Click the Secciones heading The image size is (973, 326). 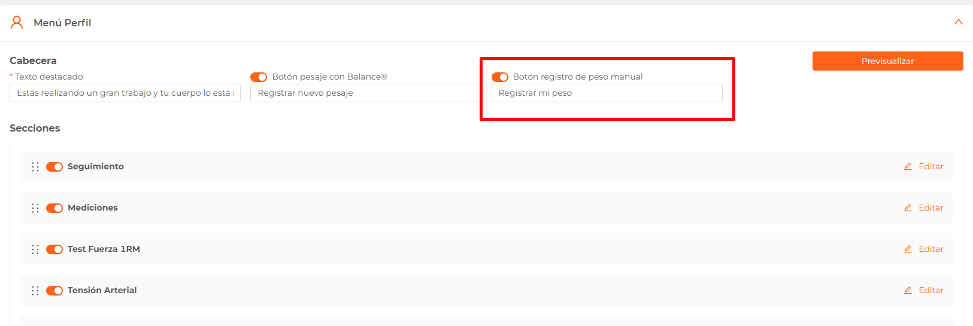click(x=35, y=128)
